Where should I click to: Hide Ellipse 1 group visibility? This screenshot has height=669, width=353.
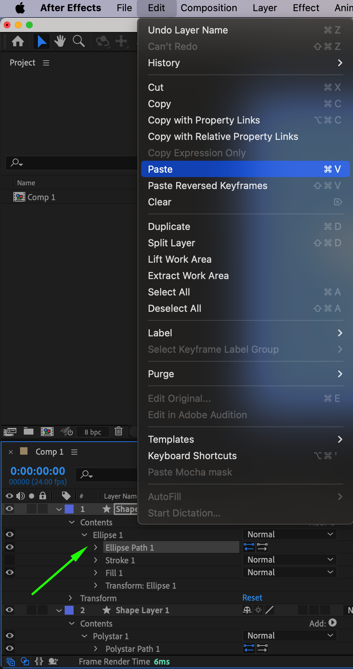tap(10, 534)
